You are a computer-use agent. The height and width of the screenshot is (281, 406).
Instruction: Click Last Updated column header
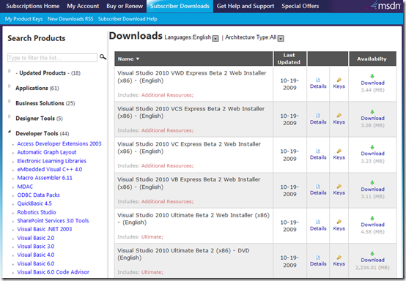point(289,59)
